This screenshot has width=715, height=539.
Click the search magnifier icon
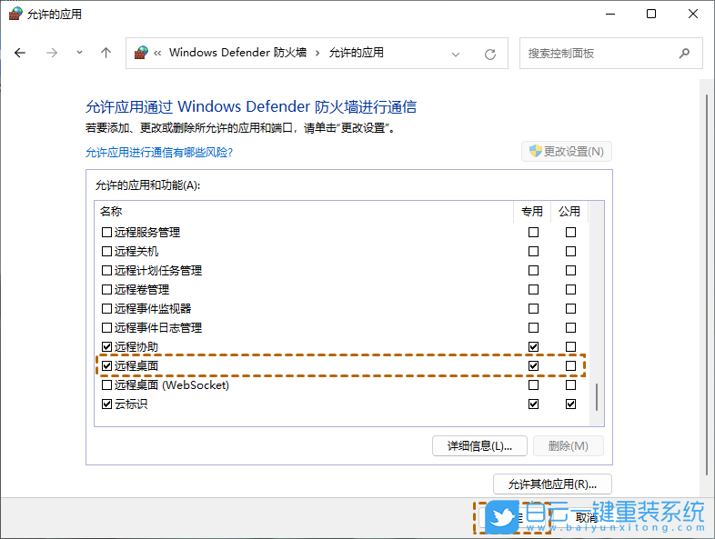(x=684, y=54)
